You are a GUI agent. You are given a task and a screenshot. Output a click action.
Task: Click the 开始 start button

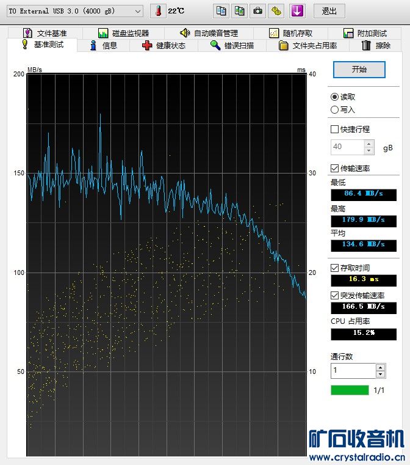coord(359,70)
